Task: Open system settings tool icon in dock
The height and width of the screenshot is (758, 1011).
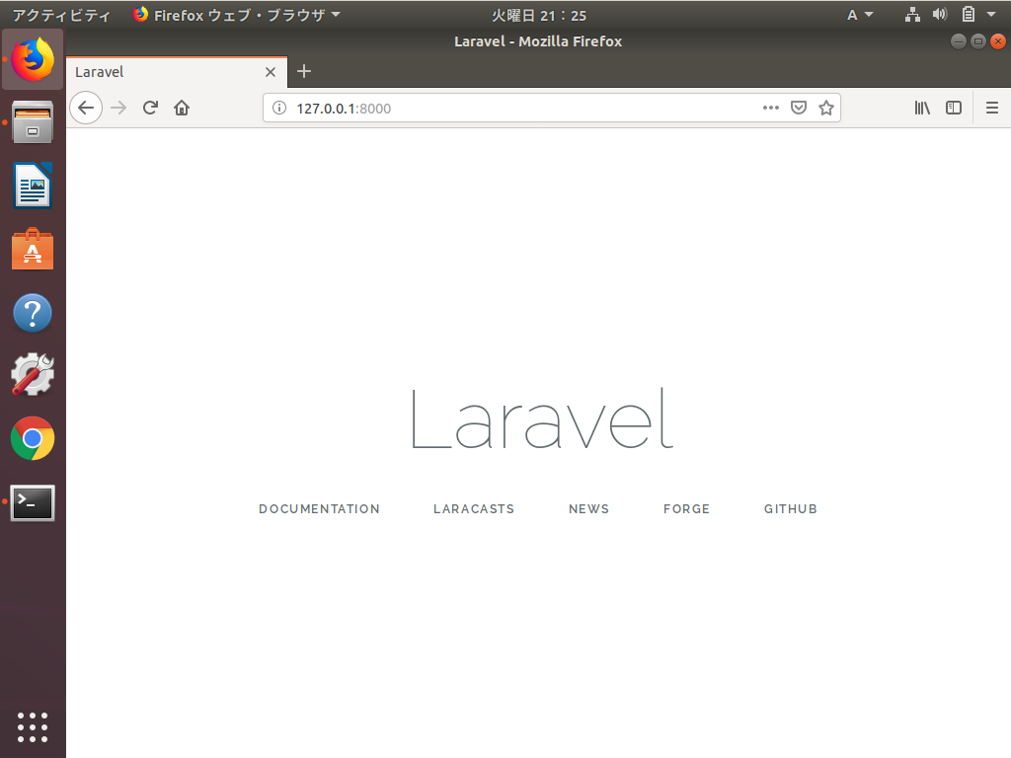Action: point(33,374)
